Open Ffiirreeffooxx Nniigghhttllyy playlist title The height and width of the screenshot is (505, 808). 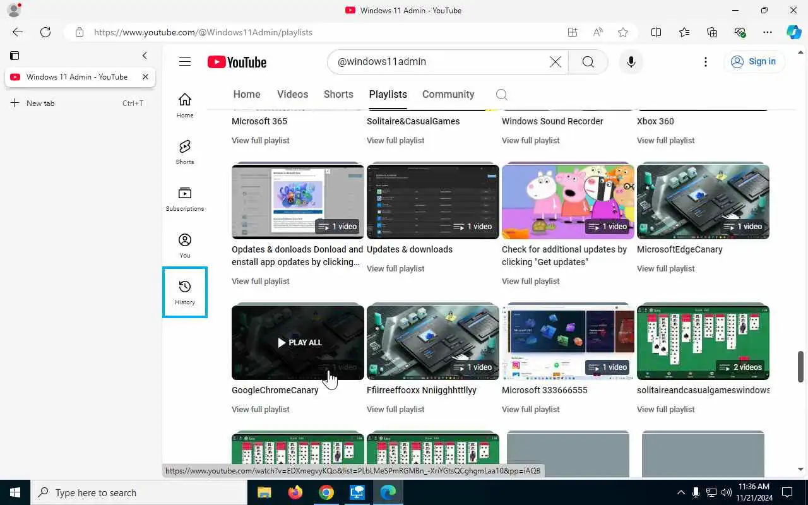pyautogui.click(x=422, y=391)
